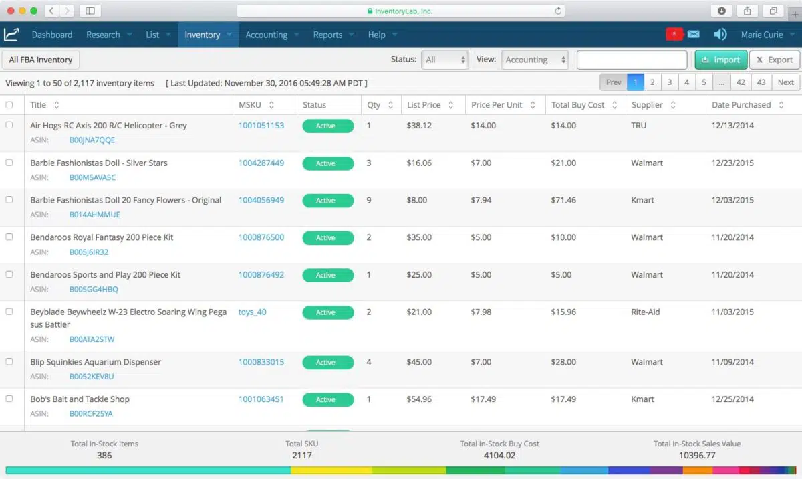Open the messages envelope icon
Screen dimensions: 802x479
(x=693, y=34)
